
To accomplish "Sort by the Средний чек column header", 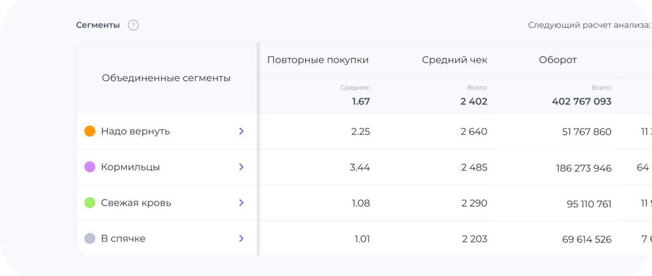I will coord(455,60).
